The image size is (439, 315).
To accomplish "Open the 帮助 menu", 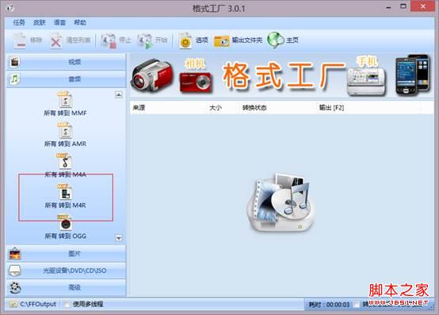I will 80,22.
